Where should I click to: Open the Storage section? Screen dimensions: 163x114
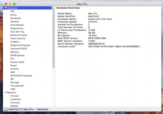[15, 83]
